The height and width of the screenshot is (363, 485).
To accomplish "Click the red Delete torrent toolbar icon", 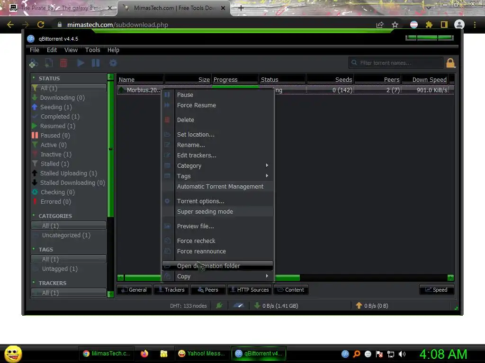I will (63, 63).
